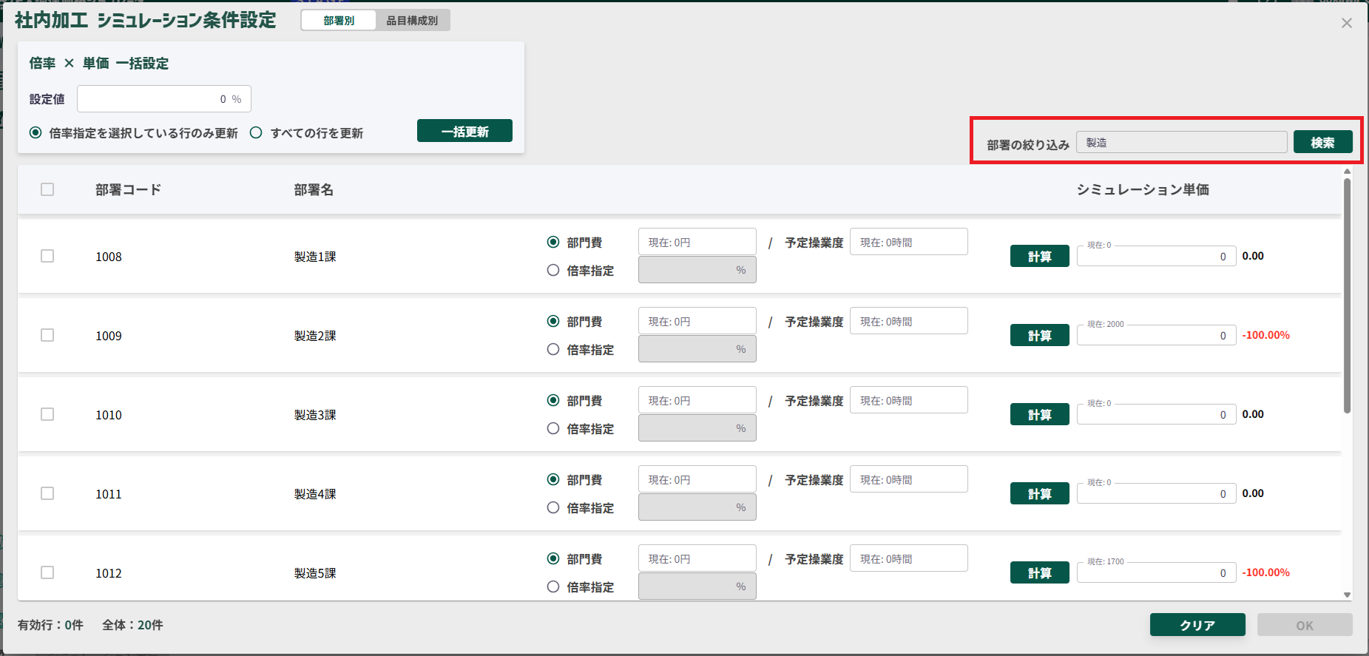Click 計算 button for 製造1課
Screen dimensions: 1369x656
[x=1039, y=256]
